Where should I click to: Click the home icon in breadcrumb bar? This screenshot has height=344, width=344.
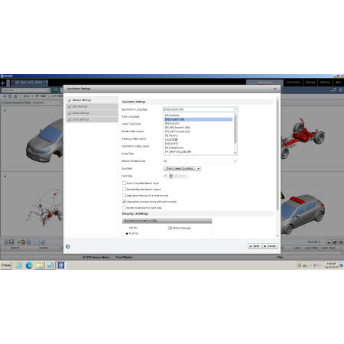15,96
